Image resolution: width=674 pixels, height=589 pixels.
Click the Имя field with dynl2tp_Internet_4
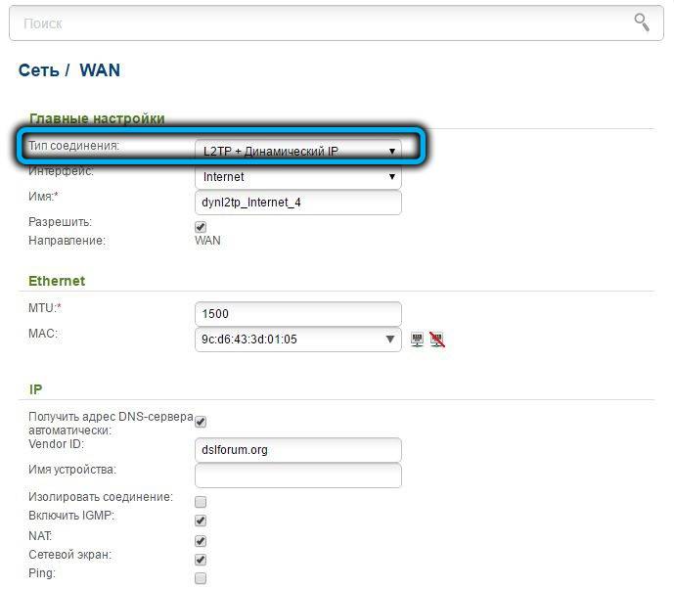(298, 203)
